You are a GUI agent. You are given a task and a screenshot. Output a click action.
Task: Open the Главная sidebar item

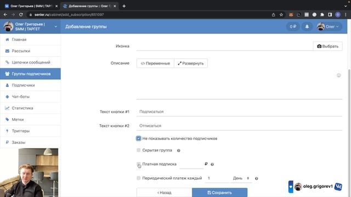pyautogui.click(x=30, y=39)
